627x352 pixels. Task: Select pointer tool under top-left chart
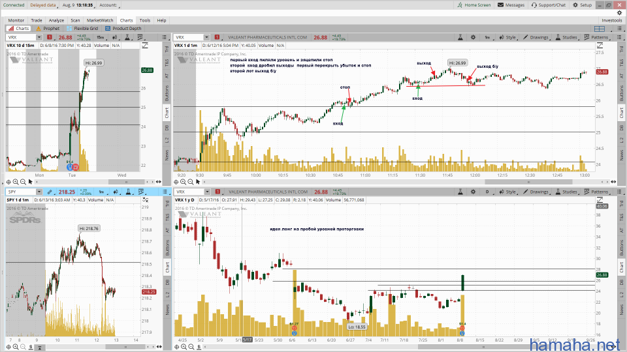pos(31,182)
